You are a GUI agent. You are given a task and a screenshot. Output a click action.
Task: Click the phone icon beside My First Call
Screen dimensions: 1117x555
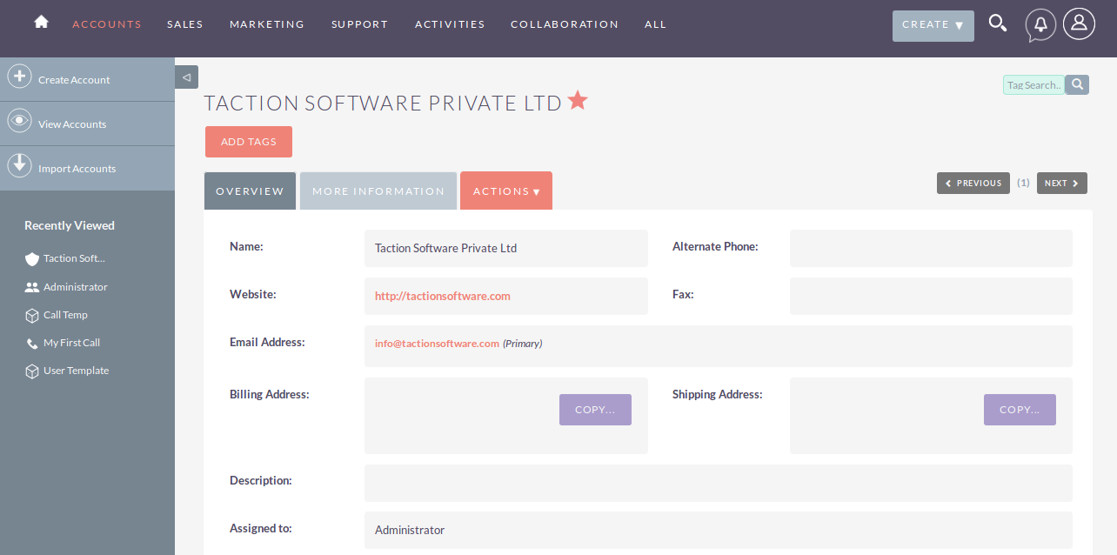[x=32, y=344]
